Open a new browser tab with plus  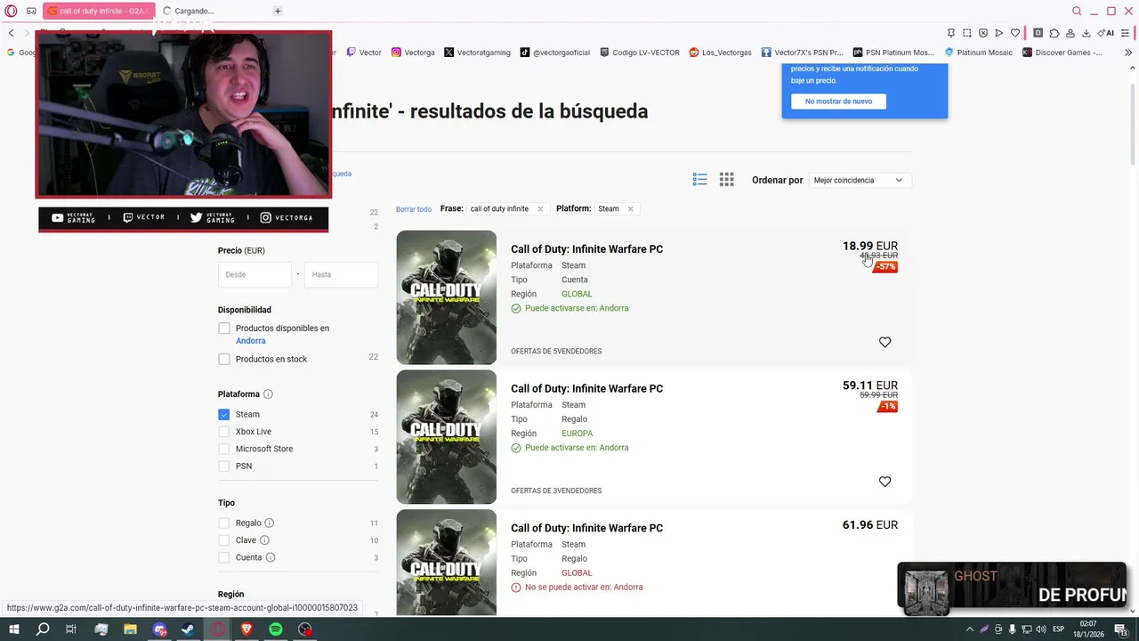pos(278,12)
